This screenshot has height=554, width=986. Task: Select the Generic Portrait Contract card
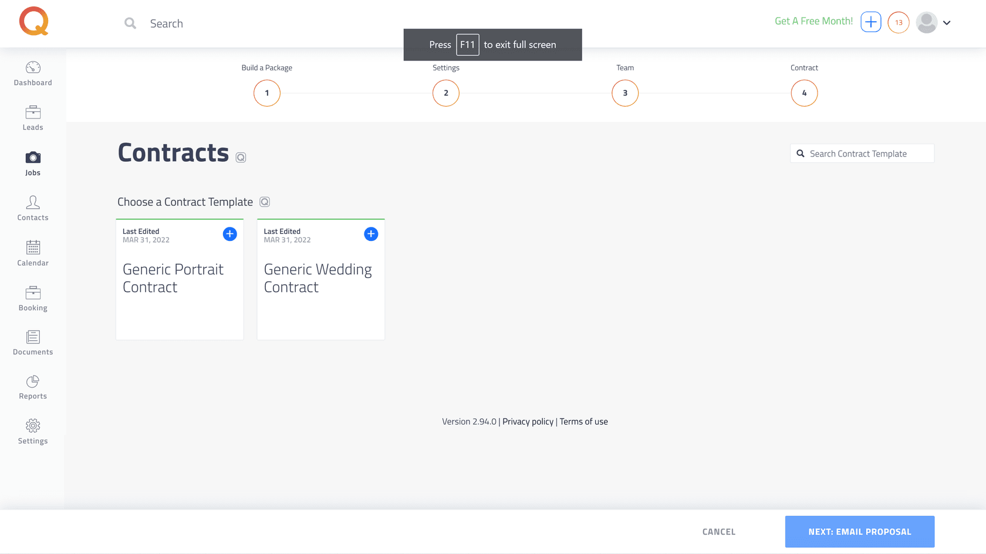coord(180,280)
